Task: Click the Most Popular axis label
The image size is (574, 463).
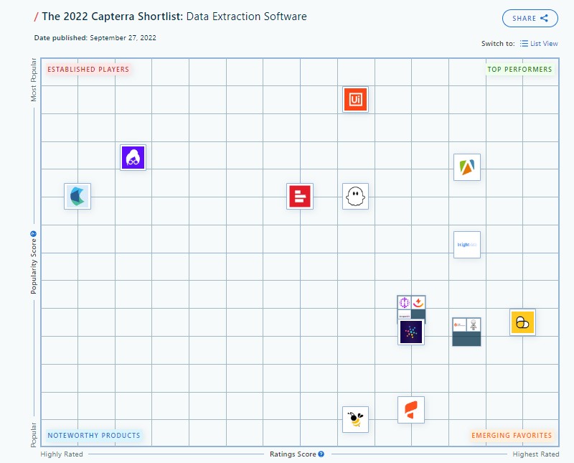Action: pyautogui.click(x=34, y=80)
